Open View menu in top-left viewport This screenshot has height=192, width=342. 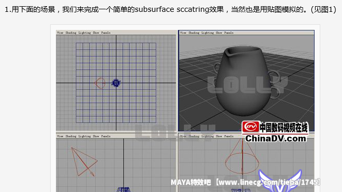60,33
